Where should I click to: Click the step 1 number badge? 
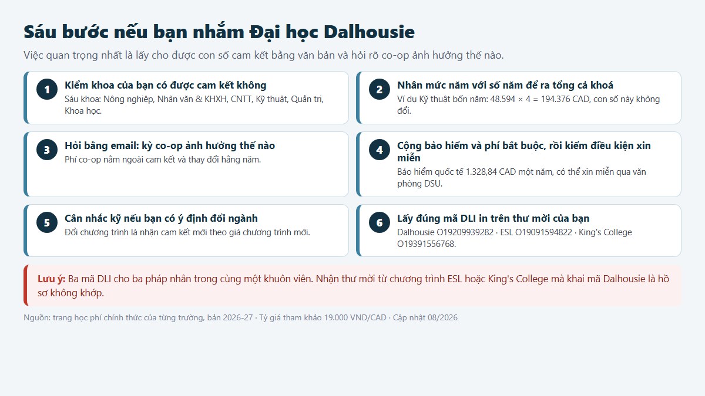[x=47, y=90]
